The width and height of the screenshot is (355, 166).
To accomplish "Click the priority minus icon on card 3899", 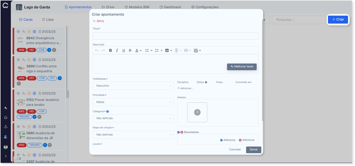I will click(x=29, y=60).
